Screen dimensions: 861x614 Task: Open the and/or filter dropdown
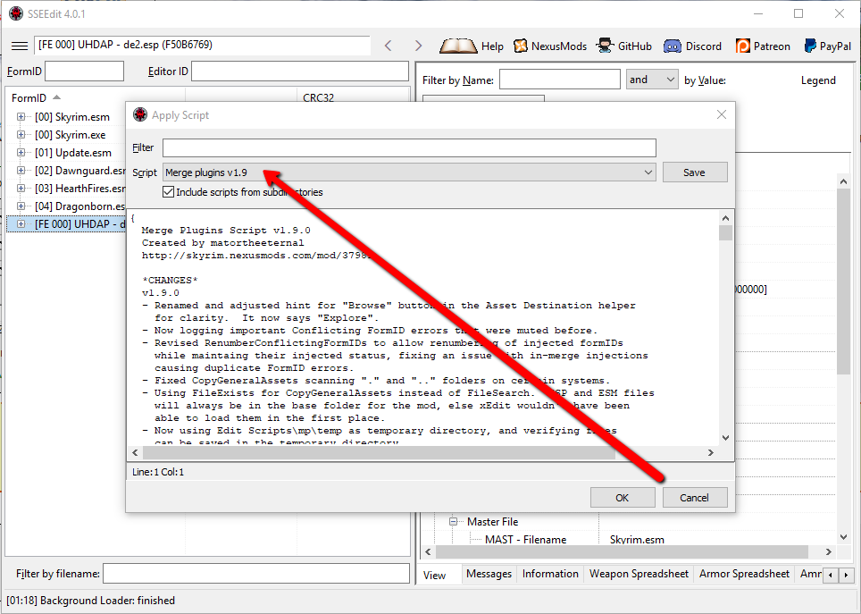pos(652,80)
